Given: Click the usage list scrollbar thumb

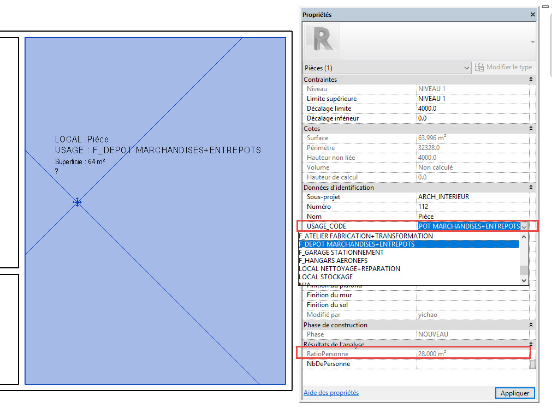Looking at the screenshot, I should pyautogui.click(x=524, y=270).
